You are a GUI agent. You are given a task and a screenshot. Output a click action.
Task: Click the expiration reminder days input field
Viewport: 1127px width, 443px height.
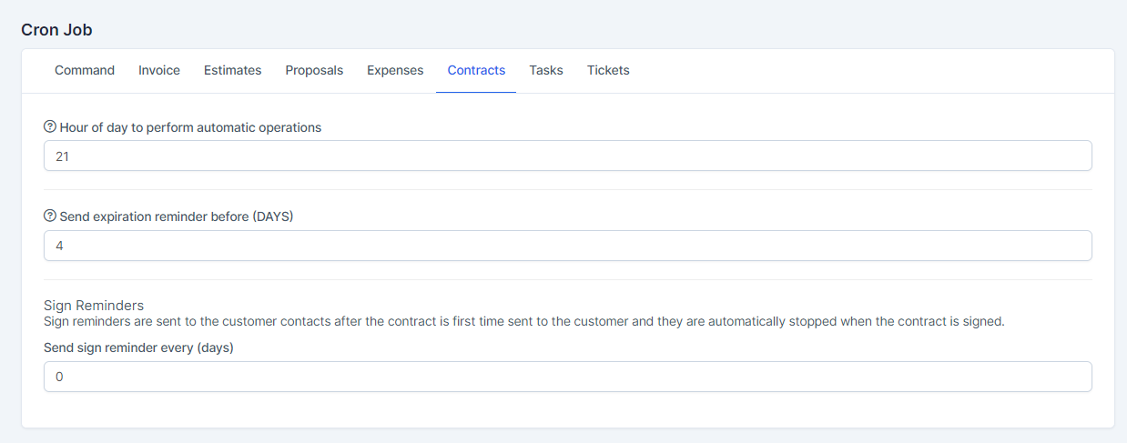567,246
